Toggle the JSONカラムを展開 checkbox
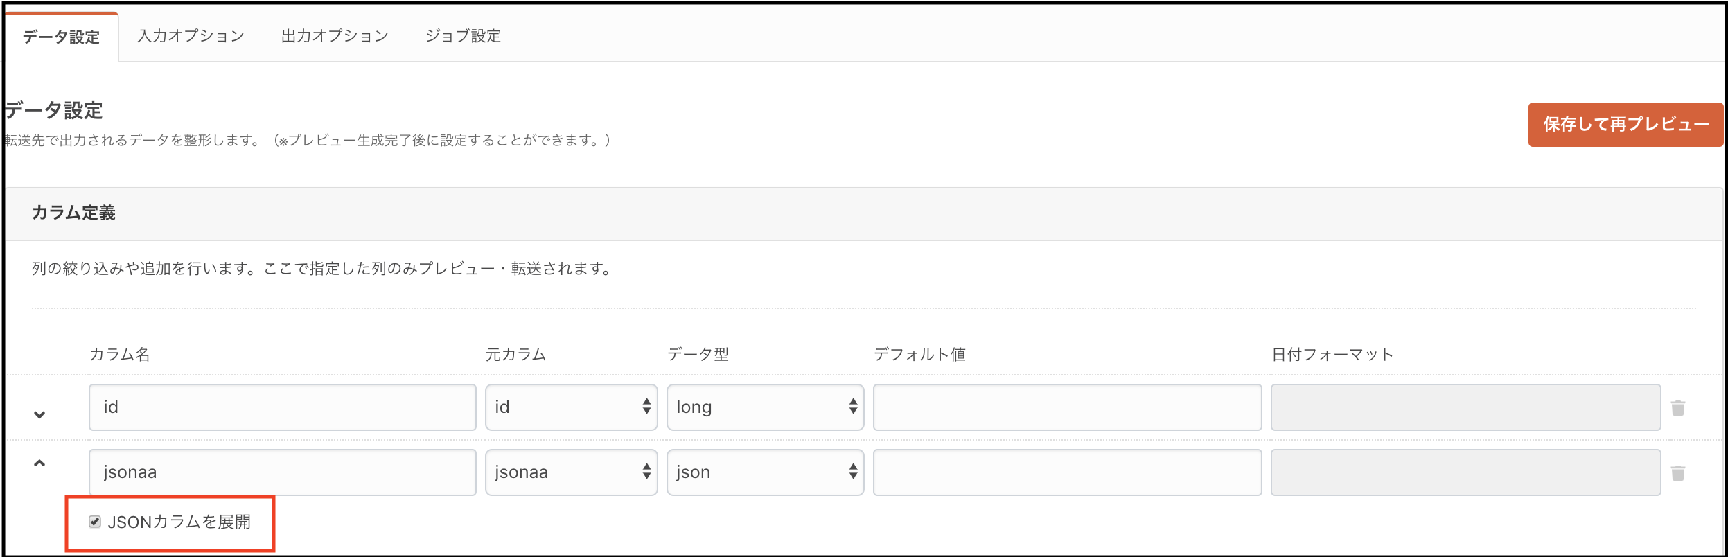The image size is (1728, 557). tap(95, 522)
